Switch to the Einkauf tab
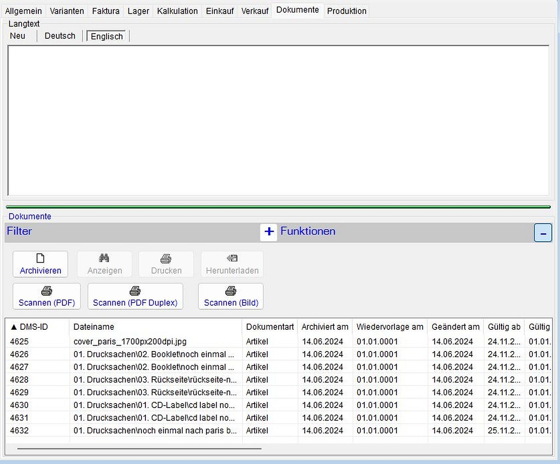This screenshot has height=464, width=560. [220, 11]
